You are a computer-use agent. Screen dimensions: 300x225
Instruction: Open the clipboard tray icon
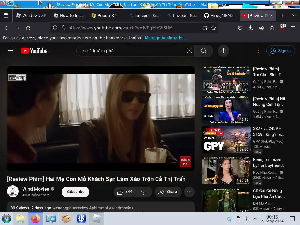[238, 219]
